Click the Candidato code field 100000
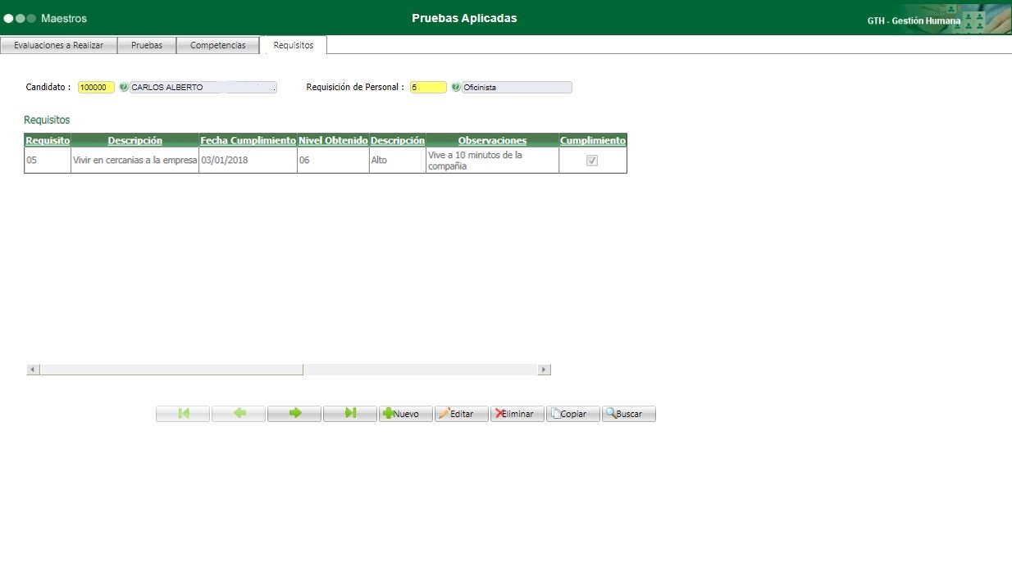 96,88
